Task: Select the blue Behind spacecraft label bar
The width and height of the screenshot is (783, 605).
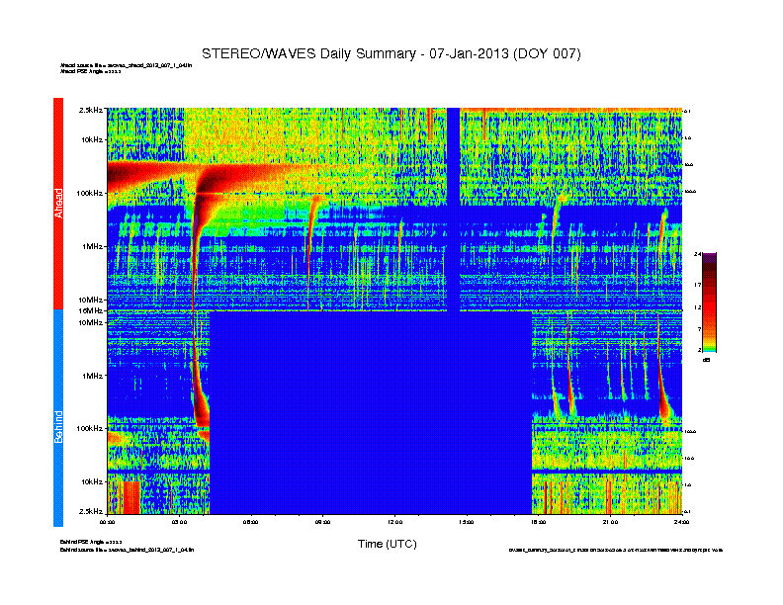Action: (58, 418)
